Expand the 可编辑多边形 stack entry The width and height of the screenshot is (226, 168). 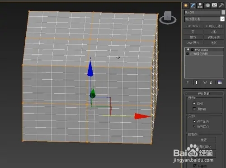tap(188, 53)
